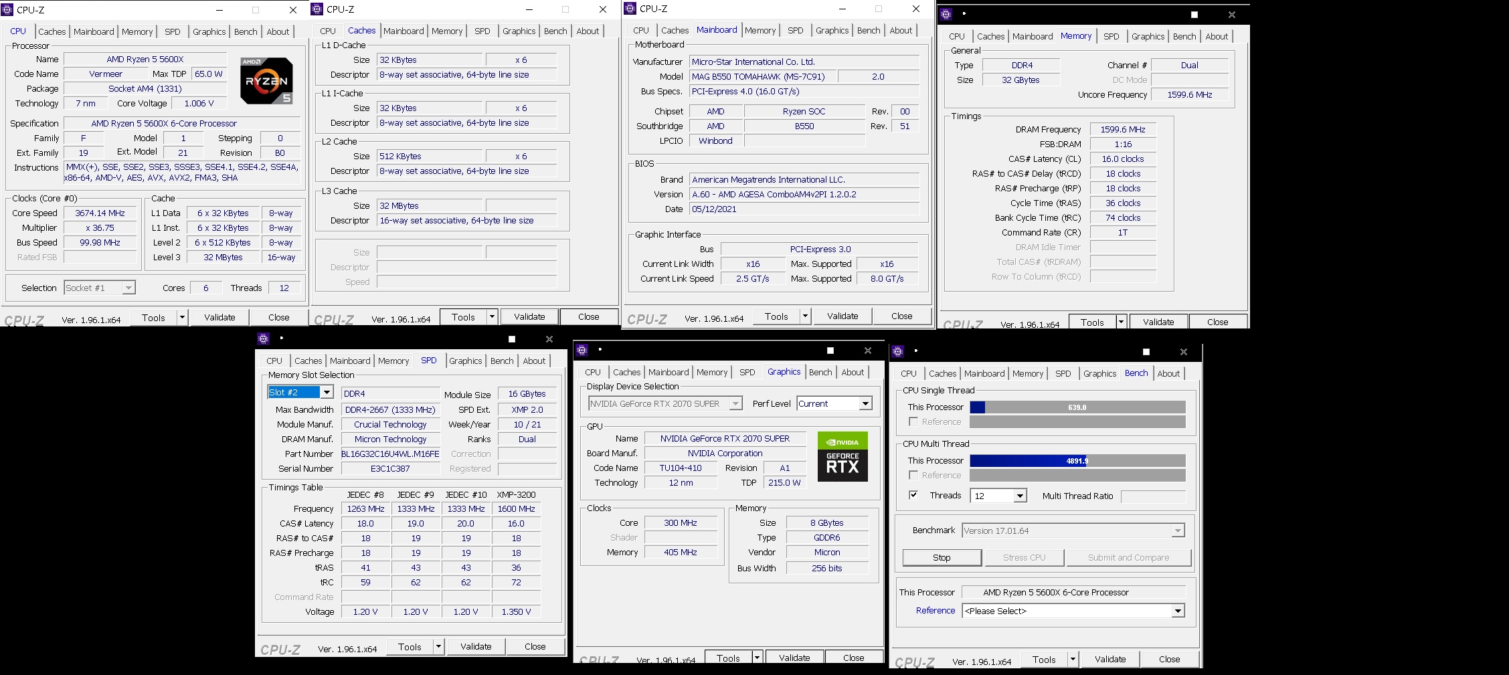Click the Max TDP value 65.0 W
This screenshot has width=1509, height=675.
point(209,74)
